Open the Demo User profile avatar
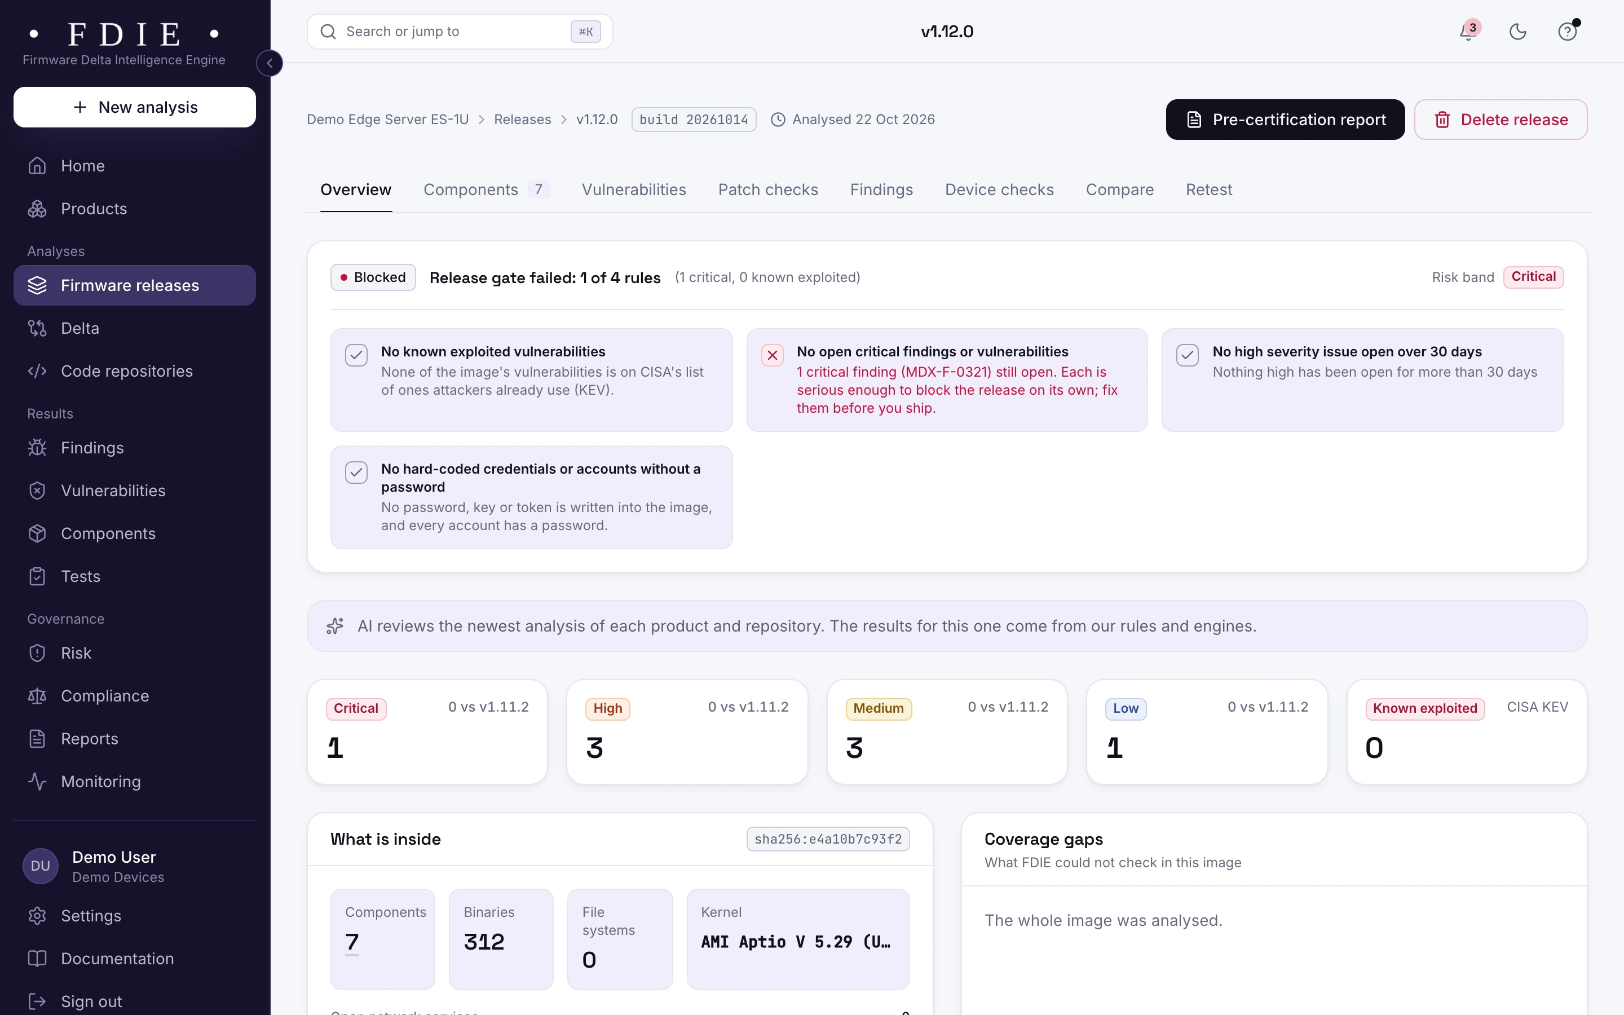 click(40, 866)
